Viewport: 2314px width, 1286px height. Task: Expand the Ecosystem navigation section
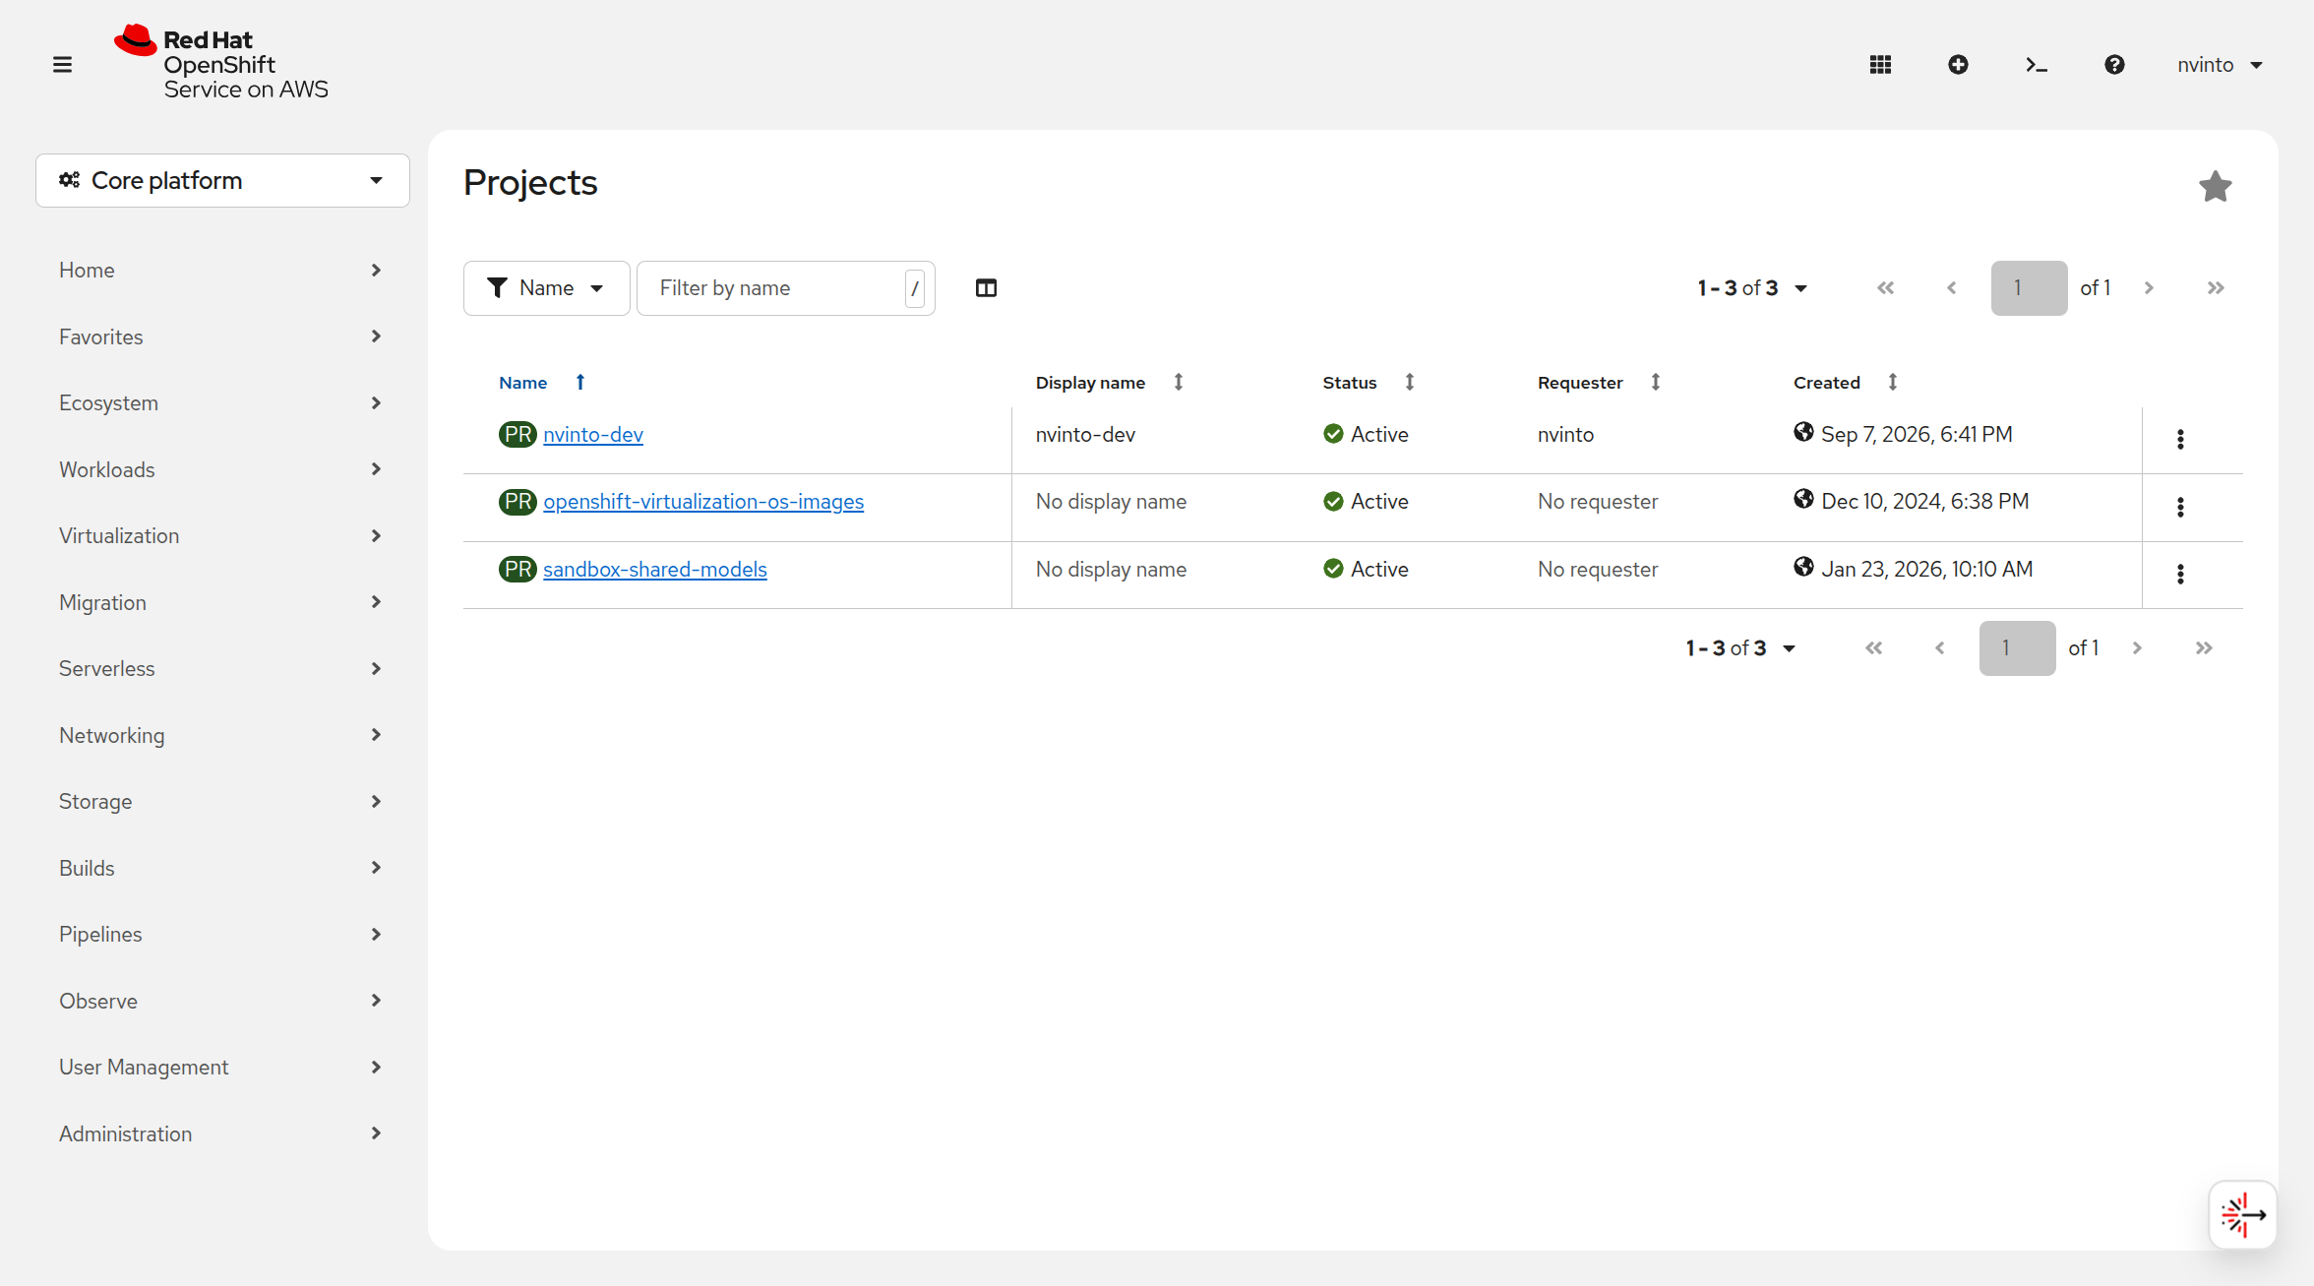pos(220,403)
